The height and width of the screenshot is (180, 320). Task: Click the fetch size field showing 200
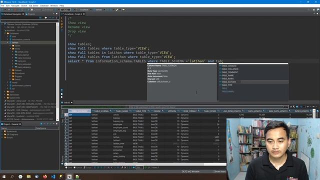coord(139,167)
